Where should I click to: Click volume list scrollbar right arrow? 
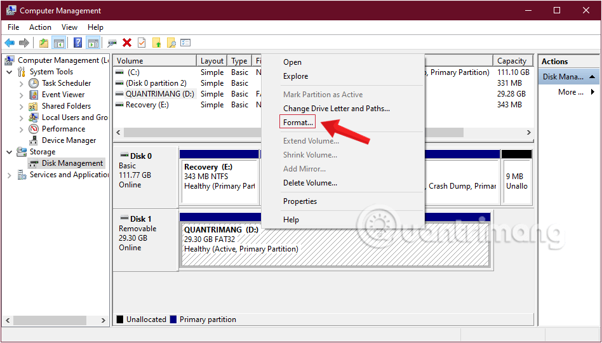tap(529, 133)
